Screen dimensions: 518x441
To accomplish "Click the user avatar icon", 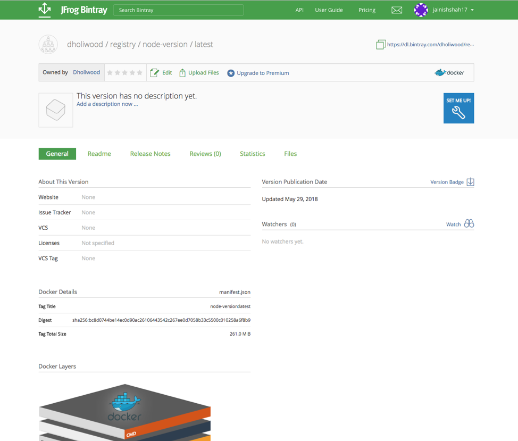I will (x=421, y=10).
